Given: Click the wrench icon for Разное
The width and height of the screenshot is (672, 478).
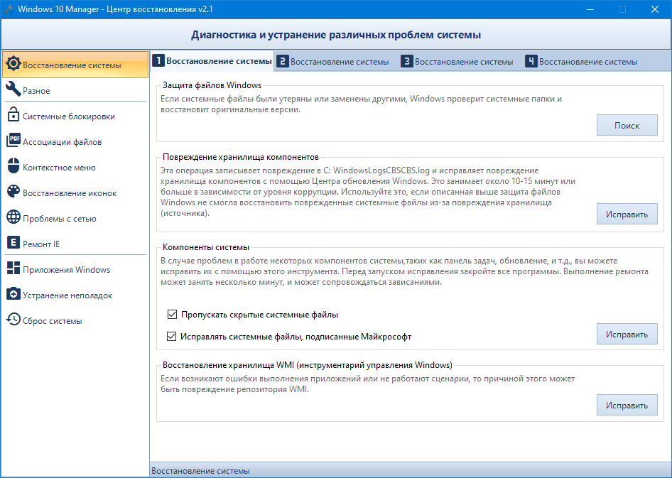Looking at the screenshot, I should coord(13,89).
